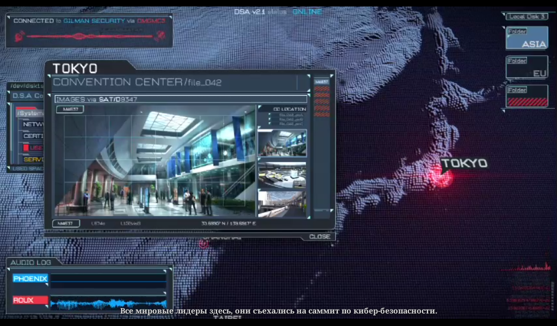Viewport: 557px width, 326px height.
Task: Click the CONVENTION CENTER/file_042 title
Action: 137,82
